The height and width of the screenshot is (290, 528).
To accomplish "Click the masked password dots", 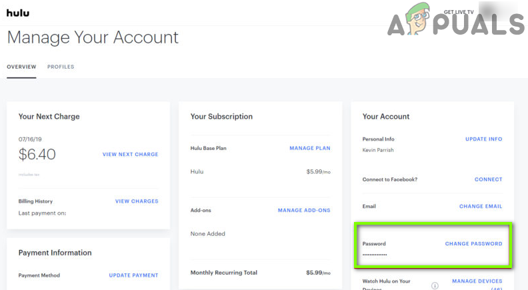I will [375, 255].
